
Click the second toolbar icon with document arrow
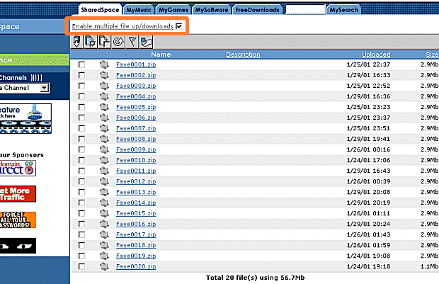tap(90, 42)
